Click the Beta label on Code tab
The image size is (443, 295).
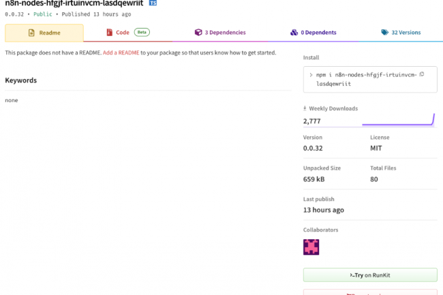click(x=142, y=33)
